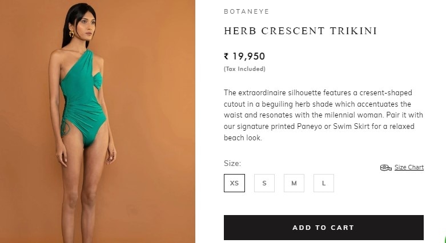The height and width of the screenshot is (243, 446).
Task: Pick size M
Action: point(294,183)
